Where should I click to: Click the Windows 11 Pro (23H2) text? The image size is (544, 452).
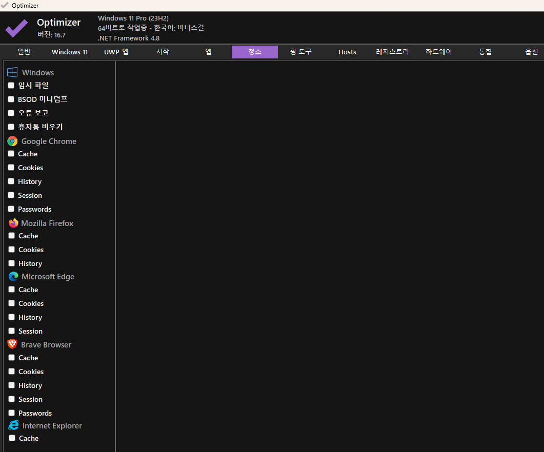[x=133, y=18]
